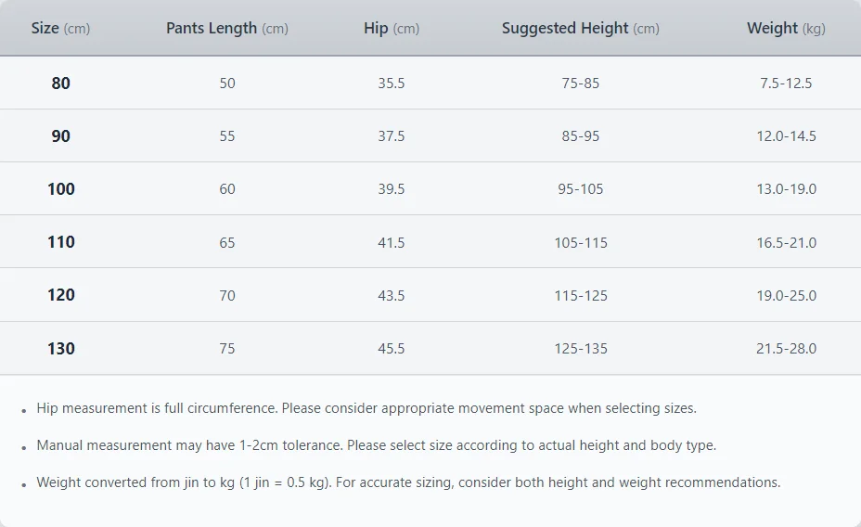The height and width of the screenshot is (527, 861).
Task: Click the Hip column header
Action: pos(392,28)
